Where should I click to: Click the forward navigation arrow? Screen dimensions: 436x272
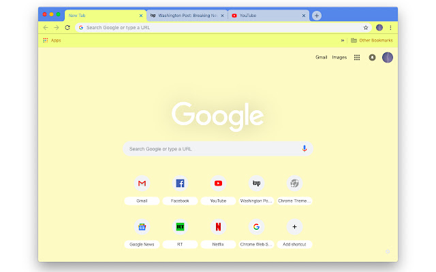point(57,27)
